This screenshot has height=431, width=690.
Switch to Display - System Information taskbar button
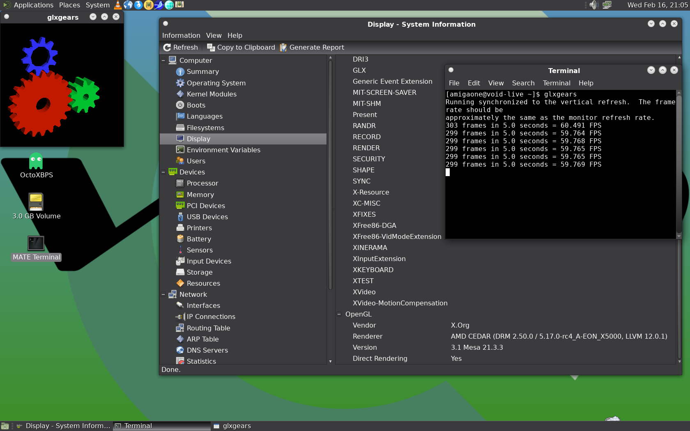[64, 426]
